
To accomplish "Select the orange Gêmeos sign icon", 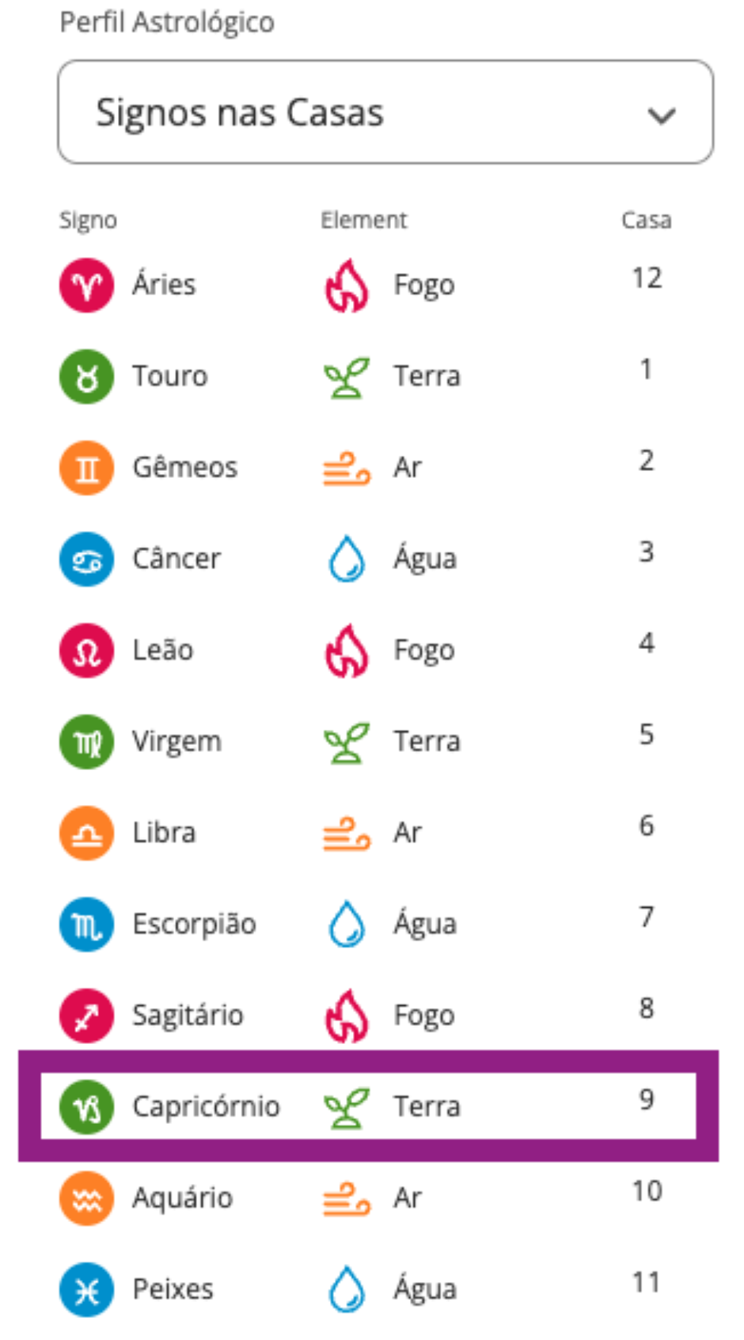I will [86, 468].
